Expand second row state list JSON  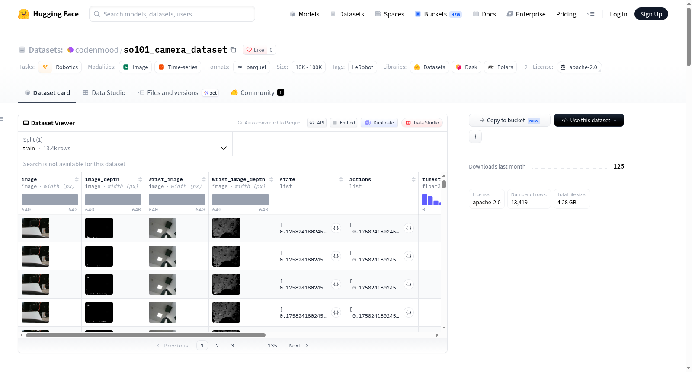[336, 256]
